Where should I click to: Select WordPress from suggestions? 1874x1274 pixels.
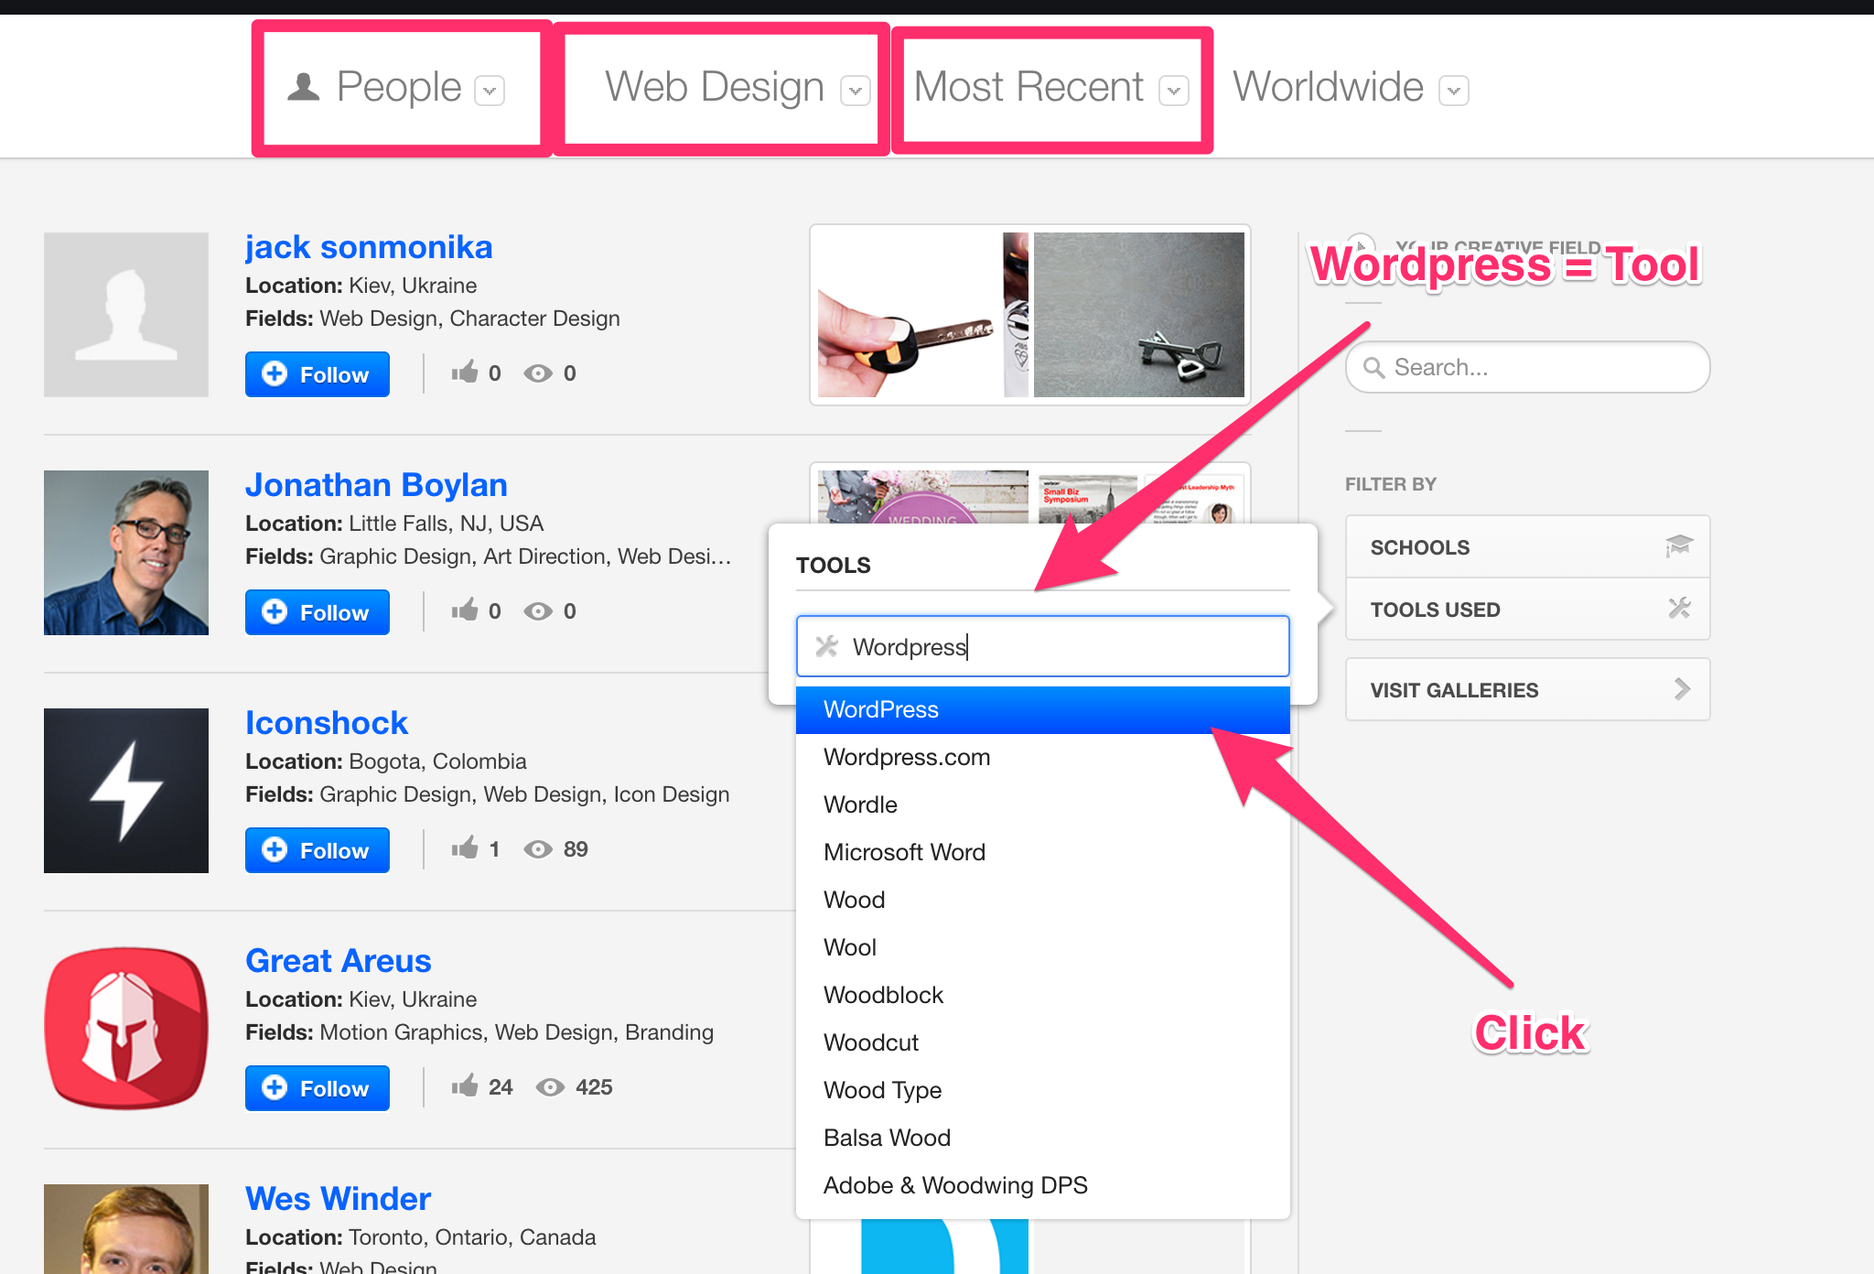1042,709
